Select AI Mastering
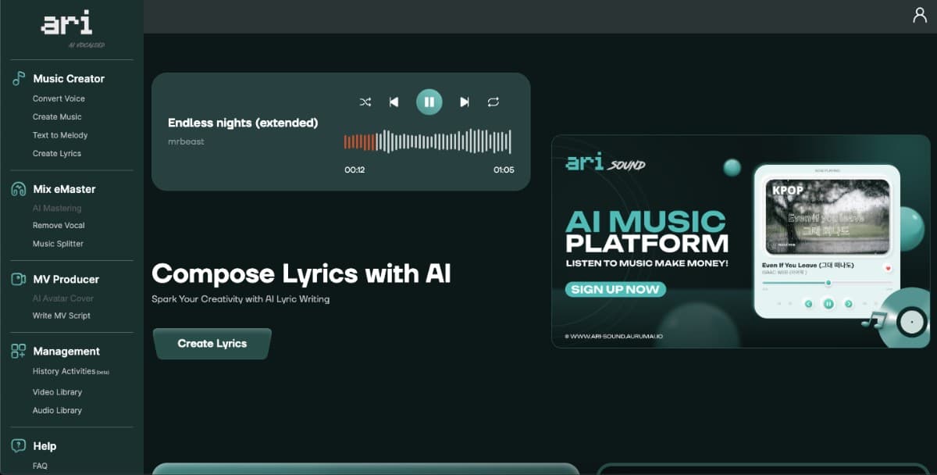Image resolution: width=937 pixels, height=475 pixels. click(x=57, y=208)
